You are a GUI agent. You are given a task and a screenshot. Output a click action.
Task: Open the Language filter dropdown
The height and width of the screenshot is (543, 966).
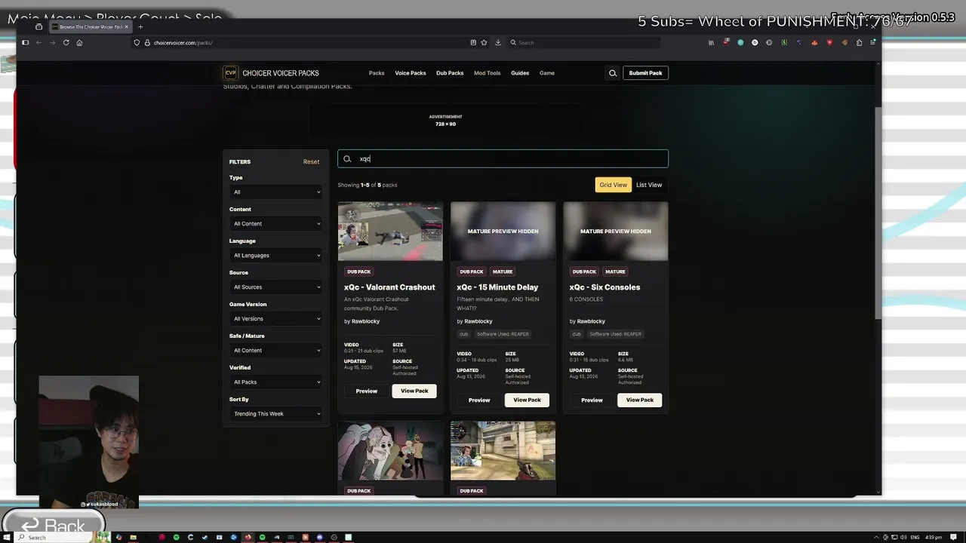tap(276, 256)
